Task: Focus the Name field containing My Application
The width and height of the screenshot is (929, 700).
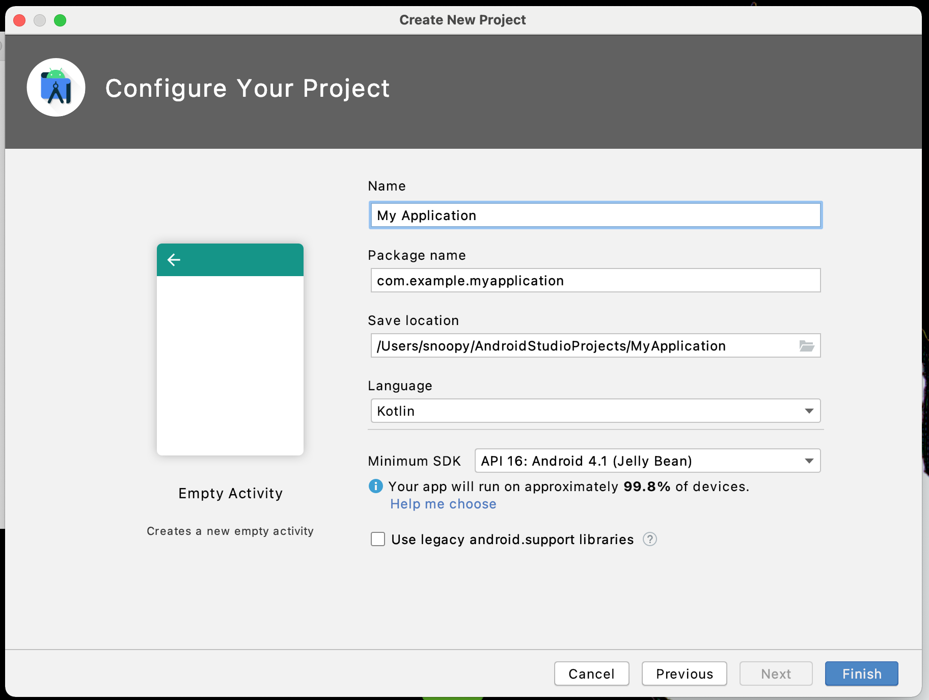Action: pyautogui.click(x=595, y=216)
